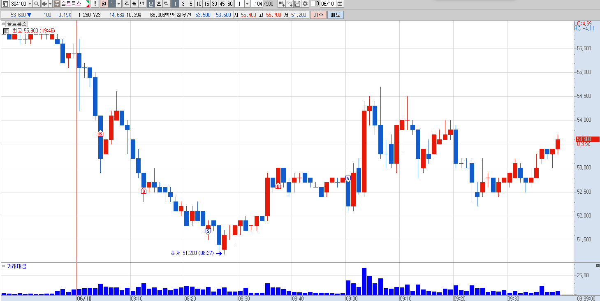This screenshot has height=301, width=600.
Task: Click the S sell marker near 09:00
Action: pyautogui.click(x=348, y=178)
